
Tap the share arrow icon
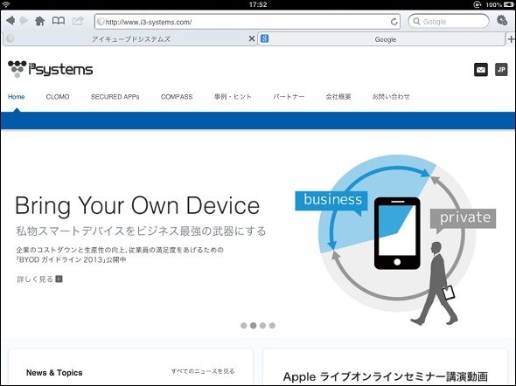click(78, 21)
